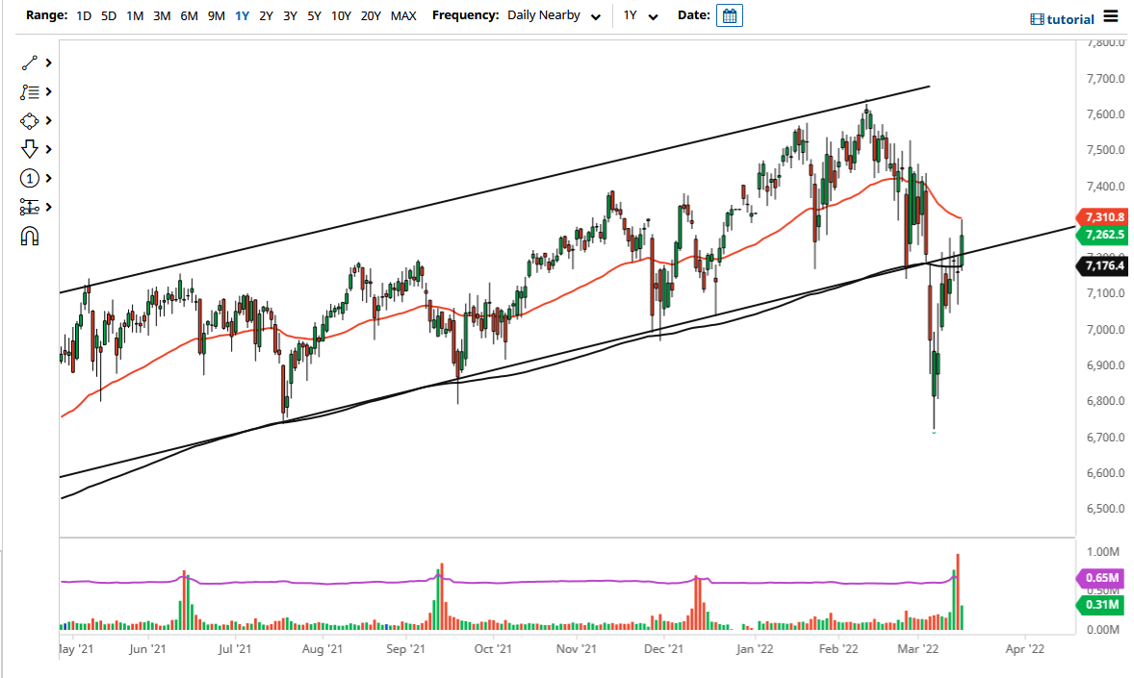Toggle the magnet snap tool
Screen dimensions: 1134x678
click(x=29, y=237)
